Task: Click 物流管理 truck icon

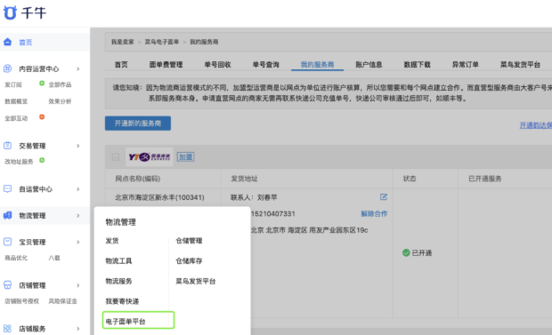Action: pyautogui.click(x=7, y=215)
